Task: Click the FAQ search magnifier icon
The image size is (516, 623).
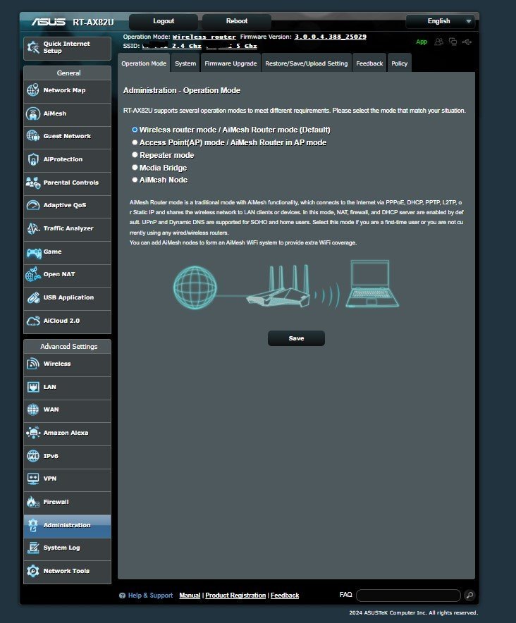Action: 469,596
